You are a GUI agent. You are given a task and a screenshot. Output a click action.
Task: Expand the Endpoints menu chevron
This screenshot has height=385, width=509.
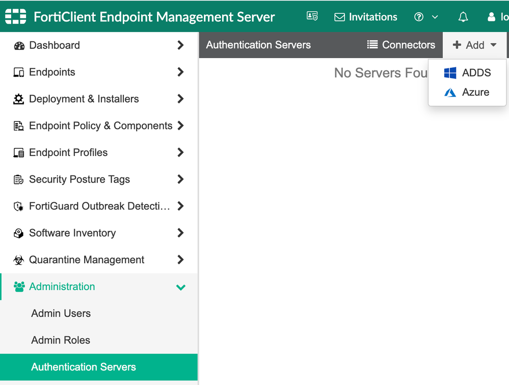click(180, 72)
